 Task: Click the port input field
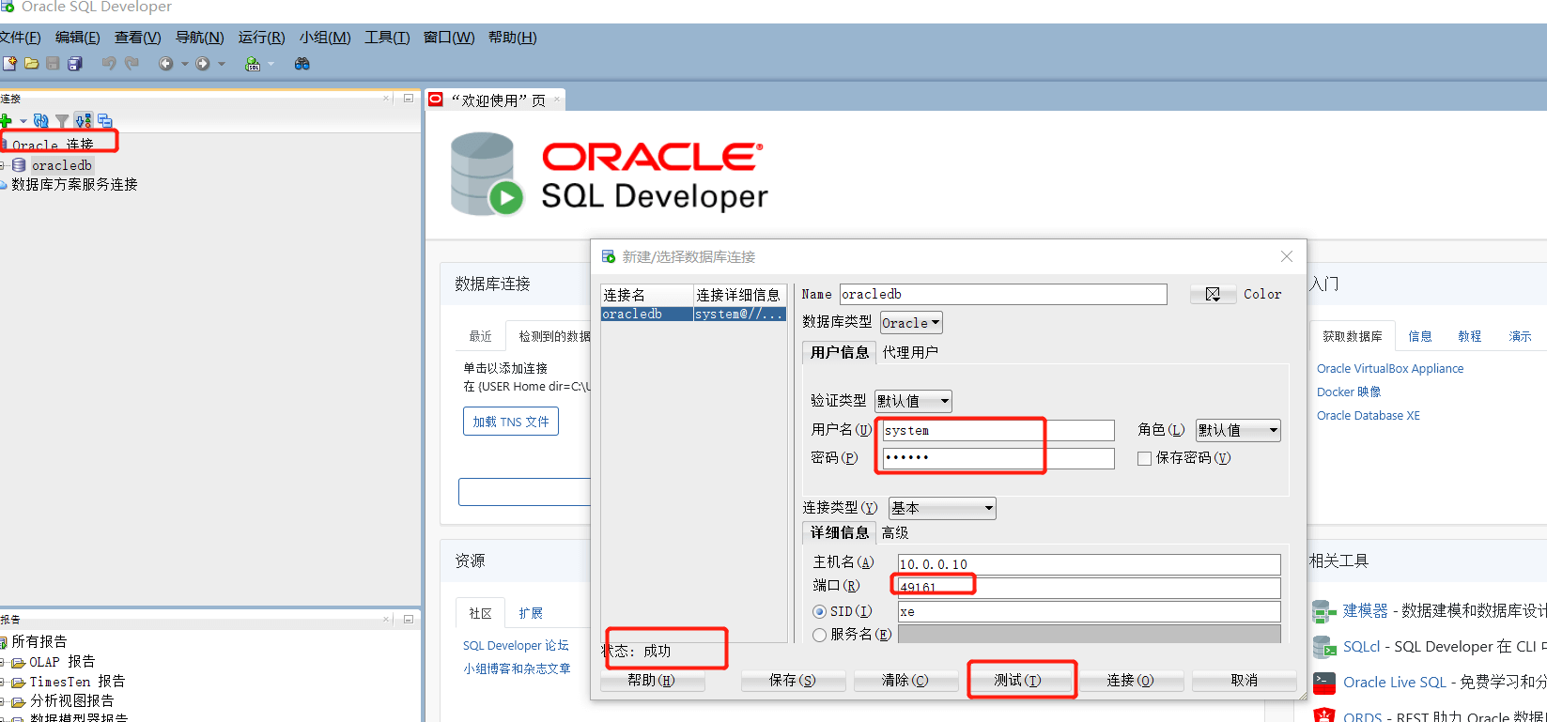pos(1090,588)
